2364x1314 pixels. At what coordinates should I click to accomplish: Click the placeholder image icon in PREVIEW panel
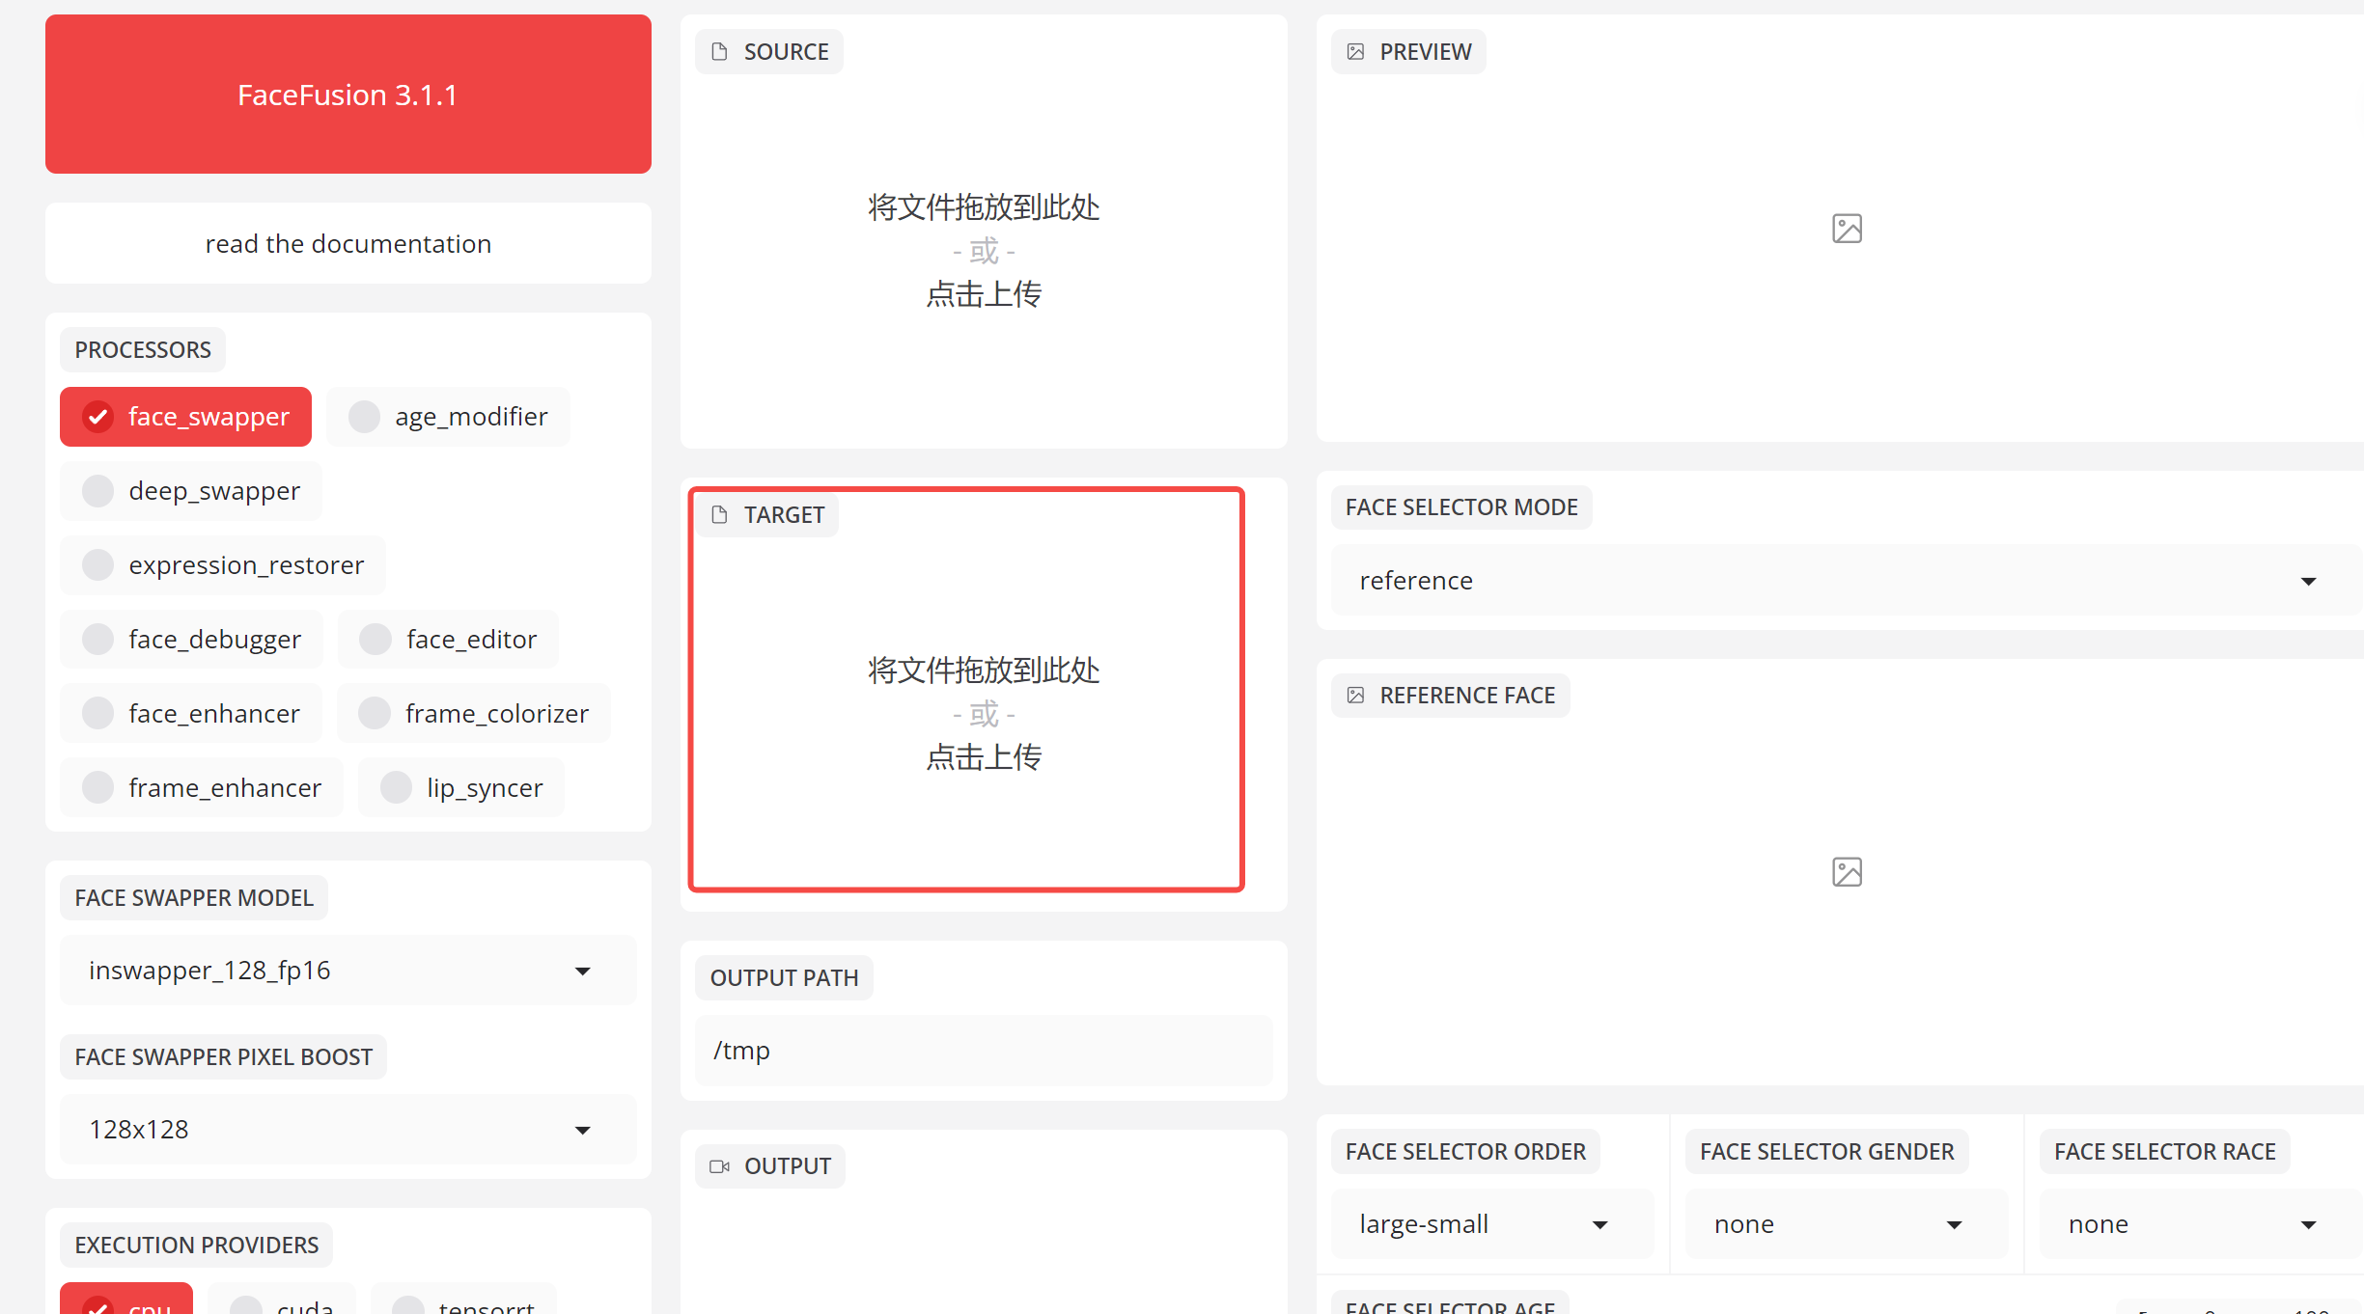[x=1847, y=229]
